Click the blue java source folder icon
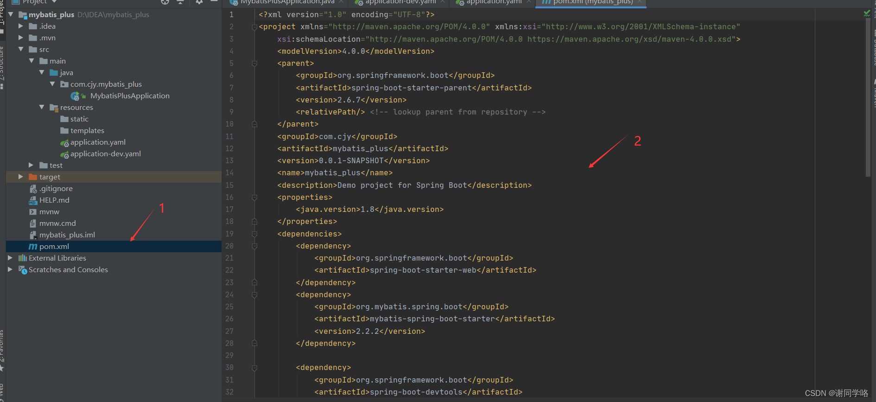Screen dimensions: 876x402 coord(54,73)
